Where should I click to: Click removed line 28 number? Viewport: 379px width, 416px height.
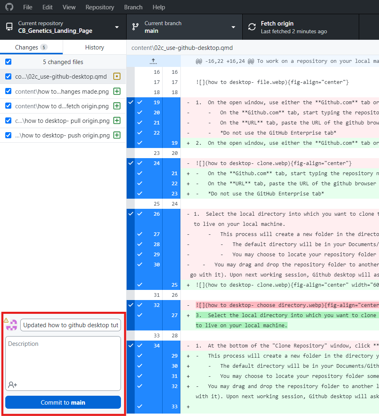coord(157,244)
